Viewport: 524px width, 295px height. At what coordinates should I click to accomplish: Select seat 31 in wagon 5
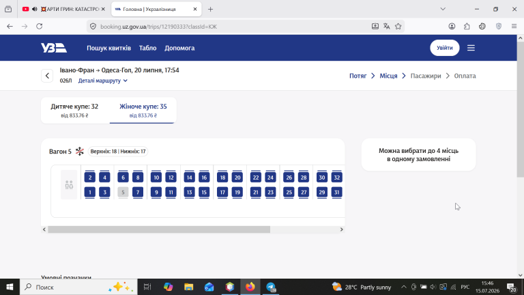point(336,192)
